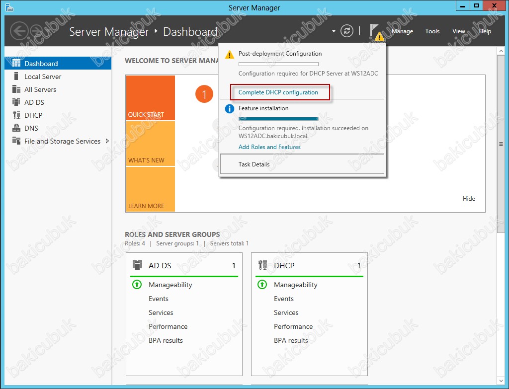Image resolution: width=509 pixels, height=389 pixels.
Task: Open the Help menu
Action: tap(485, 31)
